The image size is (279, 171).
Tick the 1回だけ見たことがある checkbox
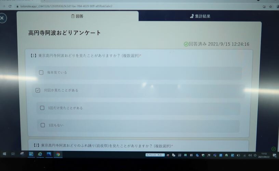42,108
